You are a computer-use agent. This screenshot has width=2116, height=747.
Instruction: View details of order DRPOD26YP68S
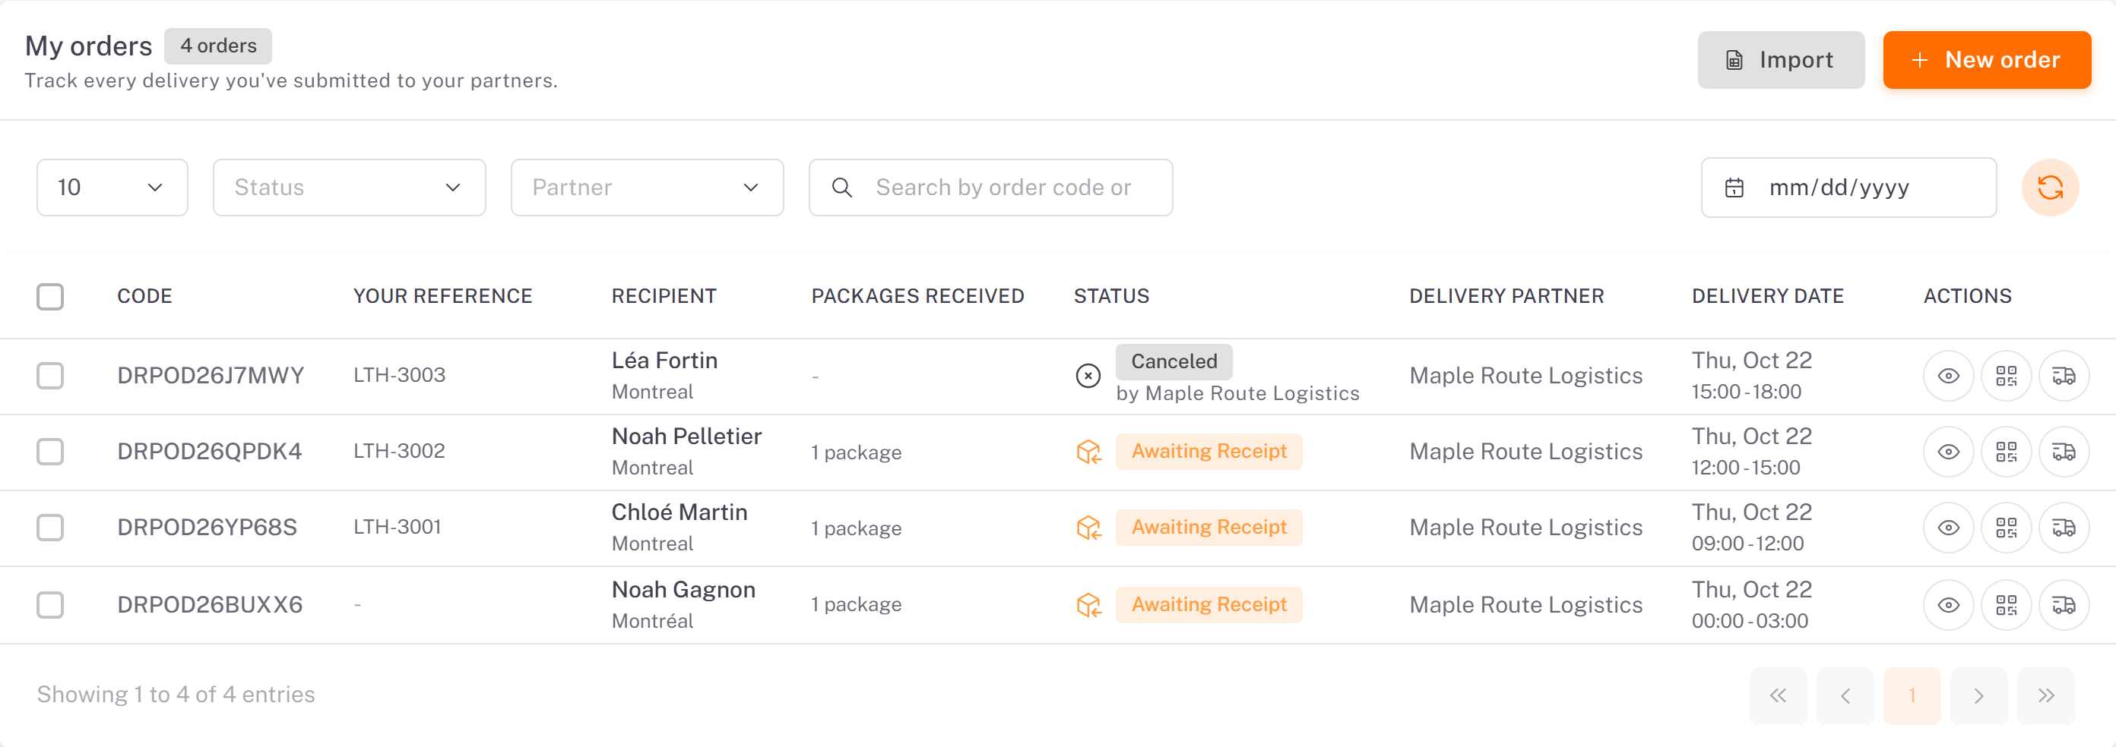[1949, 527]
